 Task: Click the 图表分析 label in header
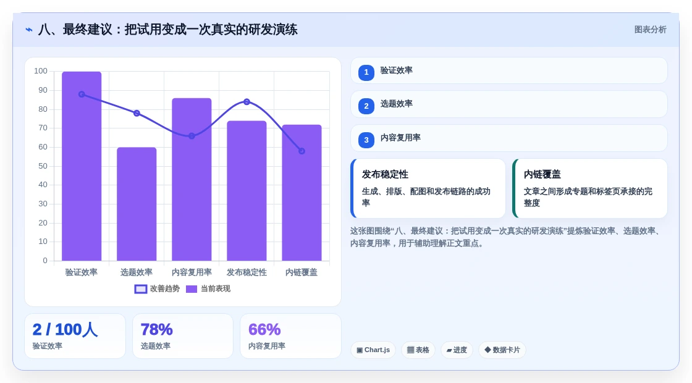click(650, 30)
